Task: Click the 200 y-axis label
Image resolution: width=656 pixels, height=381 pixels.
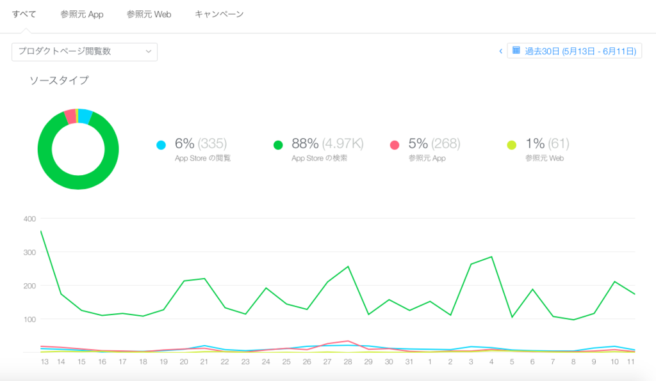Action: click(x=29, y=286)
